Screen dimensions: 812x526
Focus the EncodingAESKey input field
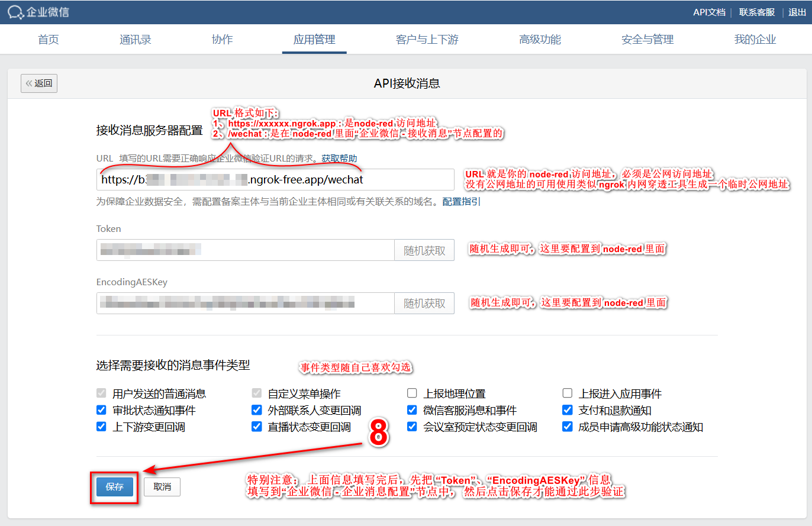point(246,303)
